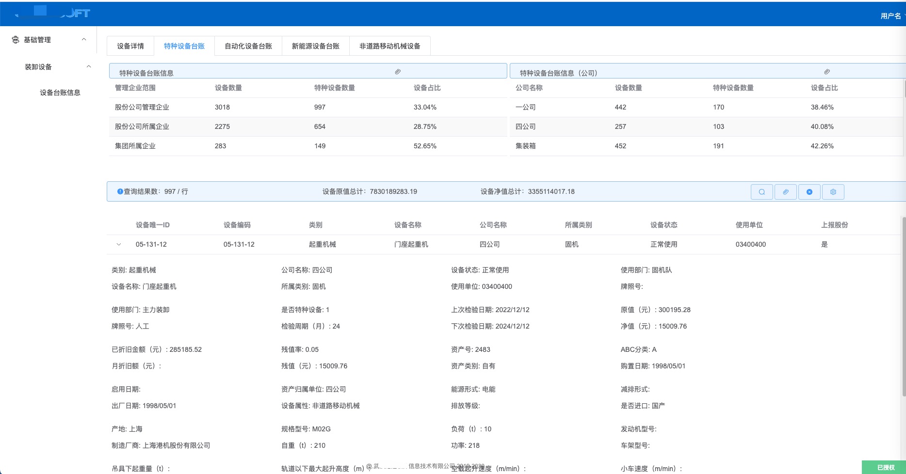Click the 设备唯一ID column header
The height and width of the screenshot is (474, 906).
pos(153,225)
